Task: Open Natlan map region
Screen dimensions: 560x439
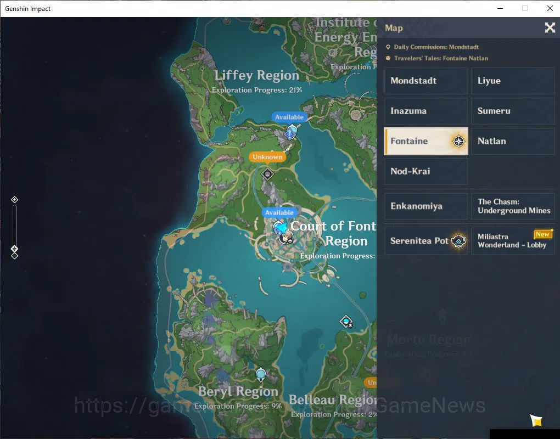Action: point(513,141)
